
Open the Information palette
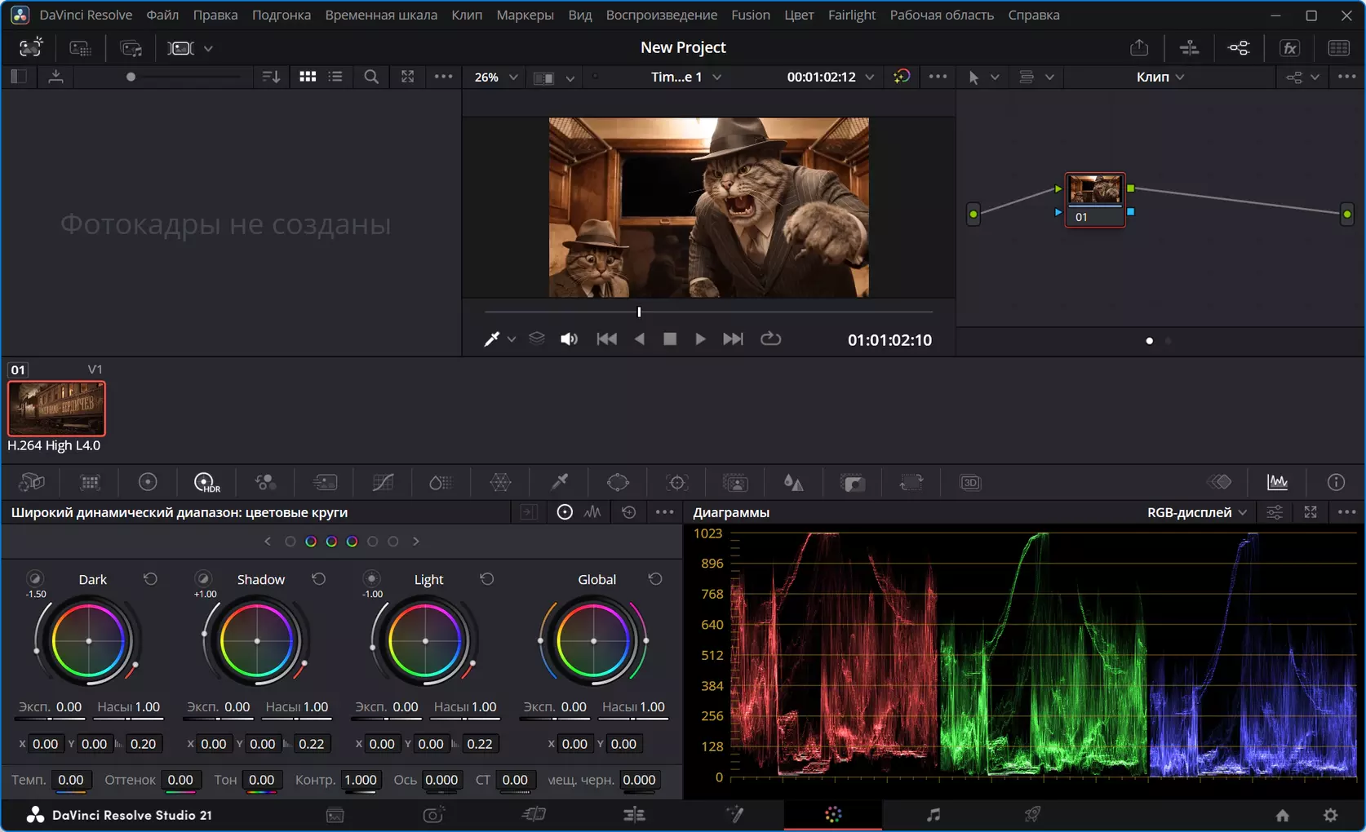click(1336, 483)
